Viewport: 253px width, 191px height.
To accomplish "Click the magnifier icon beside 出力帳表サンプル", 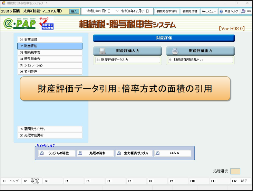I will coord(119,153).
